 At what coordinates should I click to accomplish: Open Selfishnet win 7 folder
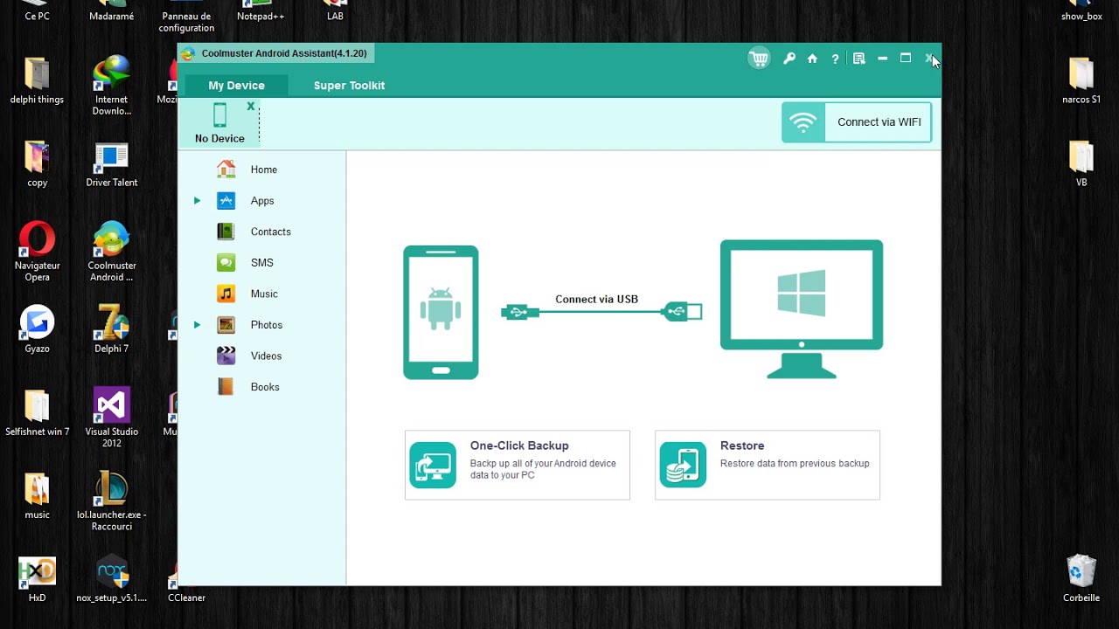click(x=37, y=413)
